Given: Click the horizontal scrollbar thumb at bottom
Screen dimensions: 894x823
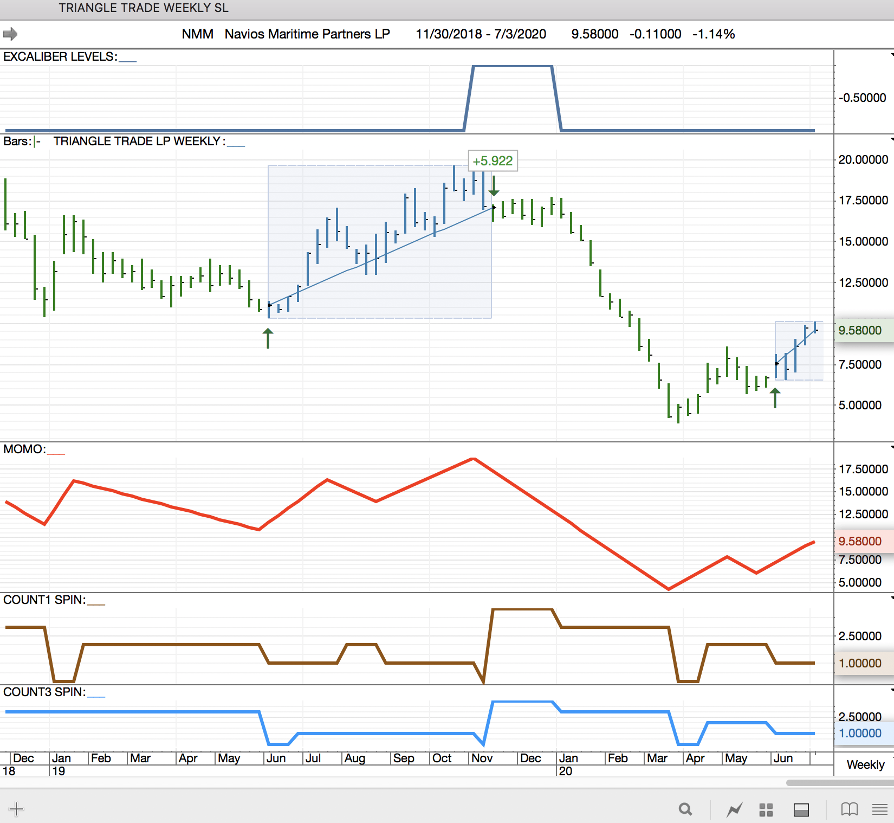Looking at the screenshot, I should click(x=840, y=783).
